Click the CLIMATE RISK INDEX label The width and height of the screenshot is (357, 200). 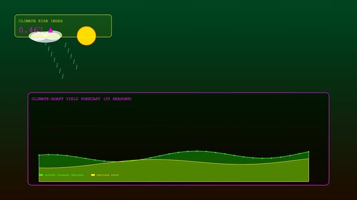[41, 21]
